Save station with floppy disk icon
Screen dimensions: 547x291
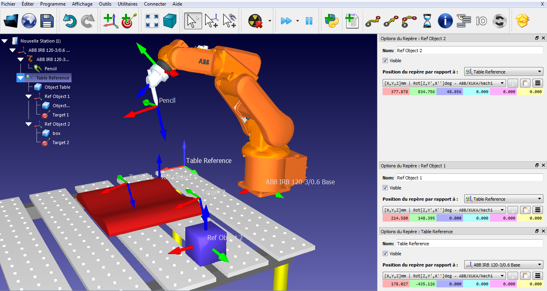47,20
